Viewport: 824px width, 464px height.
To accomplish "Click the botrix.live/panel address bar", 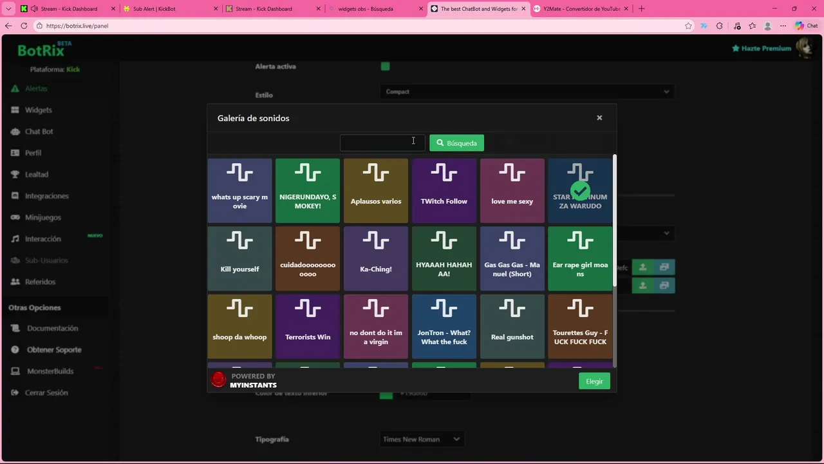I will click(364, 26).
